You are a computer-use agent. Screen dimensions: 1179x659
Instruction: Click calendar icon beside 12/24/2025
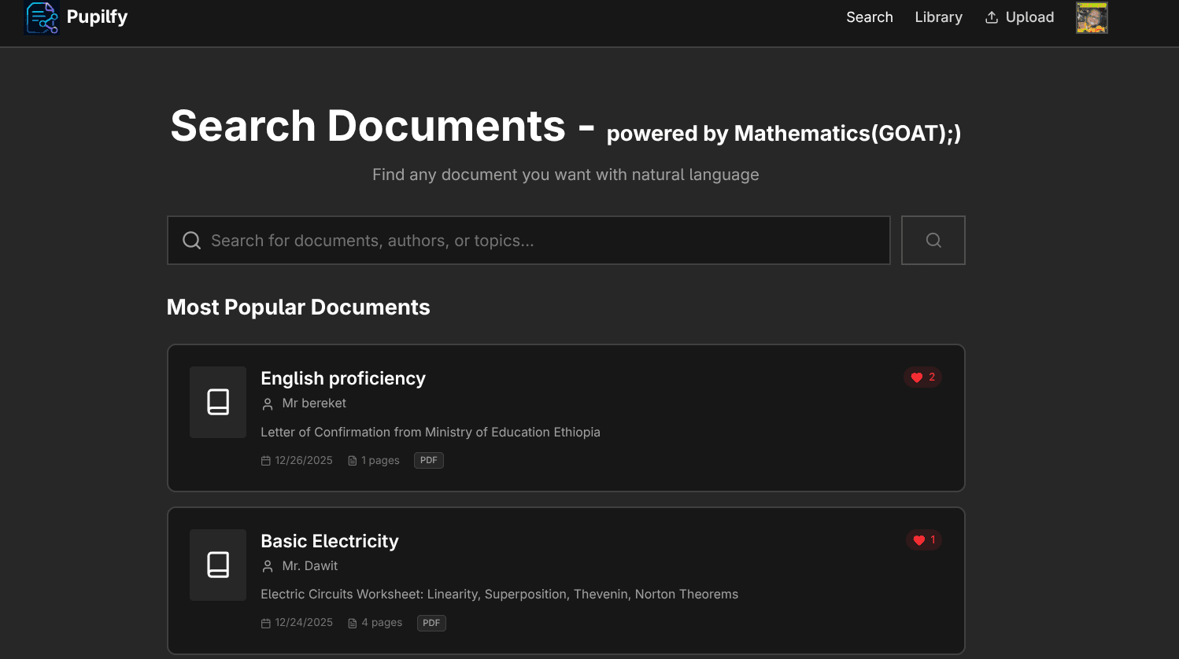pos(266,623)
